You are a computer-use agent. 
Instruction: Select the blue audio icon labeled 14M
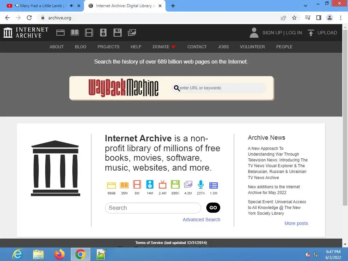tap(150, 185)
